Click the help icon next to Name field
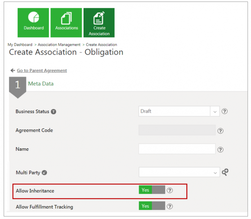Image resolution: width=251 pixels, height=219 pixels. pyautogui.click(x=220, y=150)
